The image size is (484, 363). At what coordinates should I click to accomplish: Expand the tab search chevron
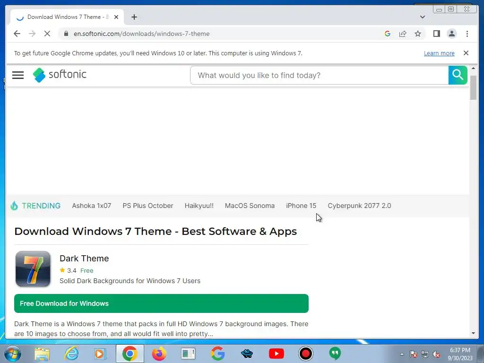tap(422, 17)
